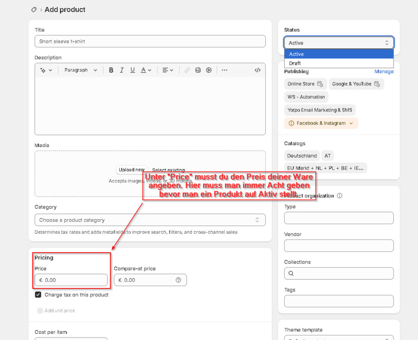
Task: Click into the Collections search field
Action: coord(339,273)
